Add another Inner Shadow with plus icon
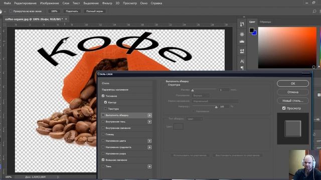This screenshot has width=321, height=180. 149,121
